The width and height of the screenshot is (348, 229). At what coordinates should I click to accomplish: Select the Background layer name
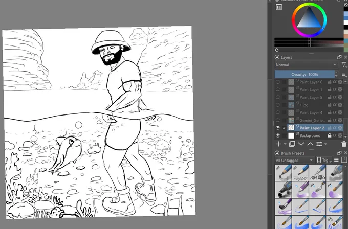tap(310, 135)
